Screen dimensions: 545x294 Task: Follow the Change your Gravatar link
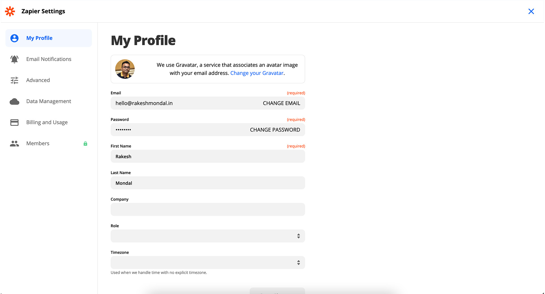point(257,73)
